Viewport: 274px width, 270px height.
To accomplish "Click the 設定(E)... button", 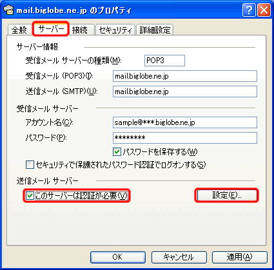I will click(227, 195).
